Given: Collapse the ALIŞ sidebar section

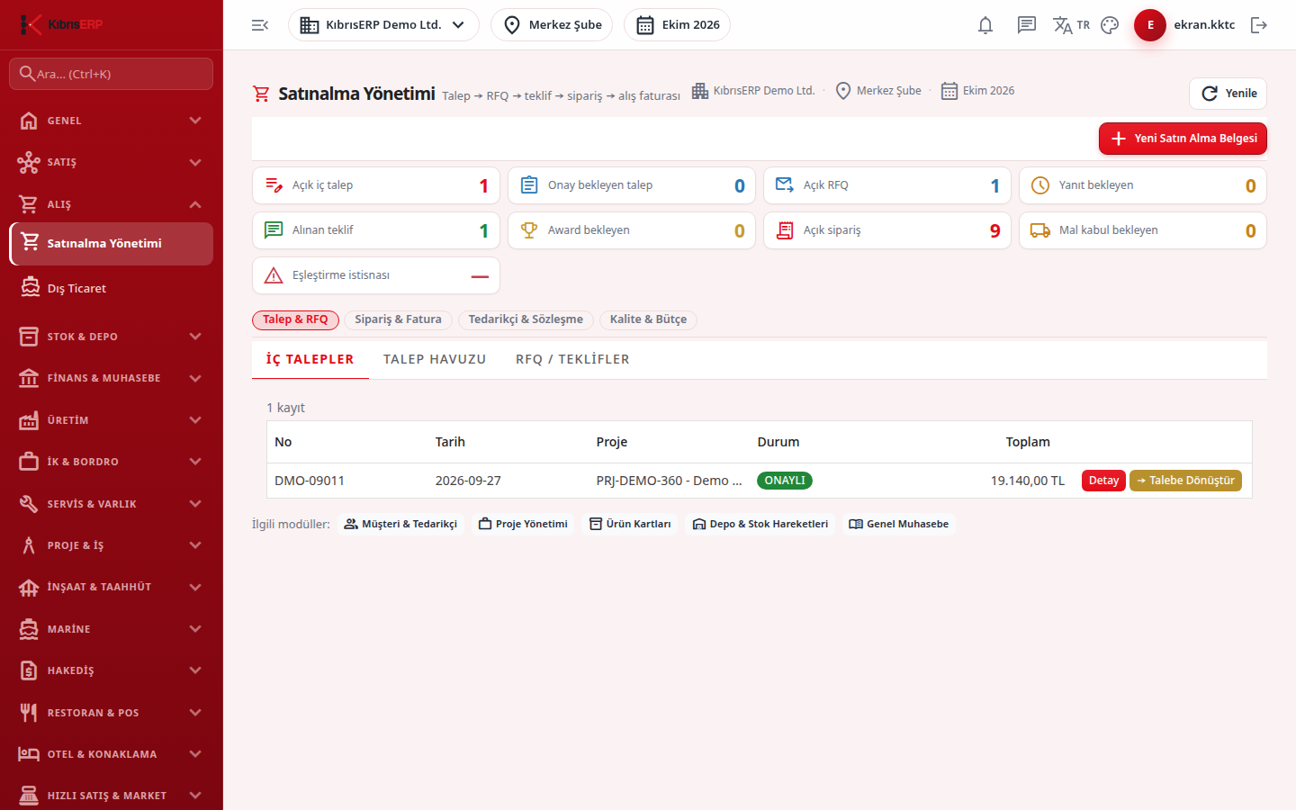Looking at the screenshot, I should point(112,204).
